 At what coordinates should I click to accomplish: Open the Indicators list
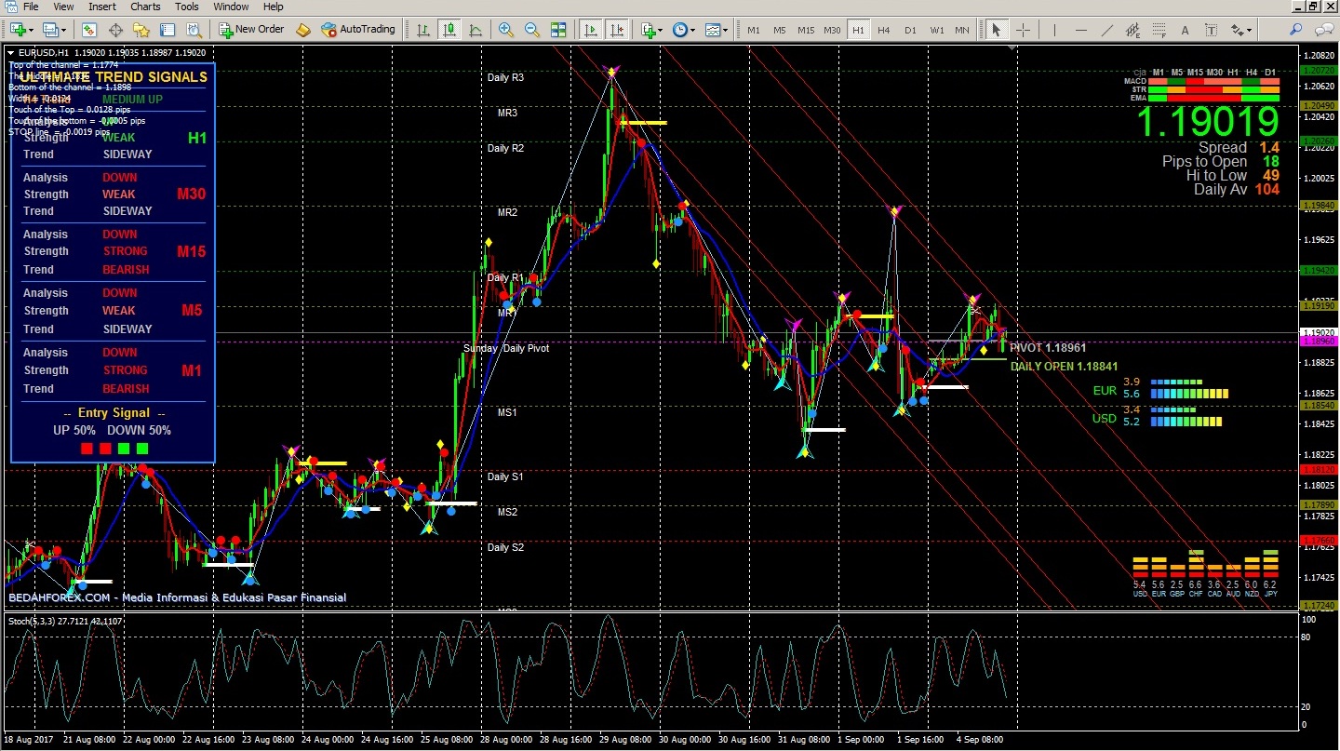pos(650,30)
